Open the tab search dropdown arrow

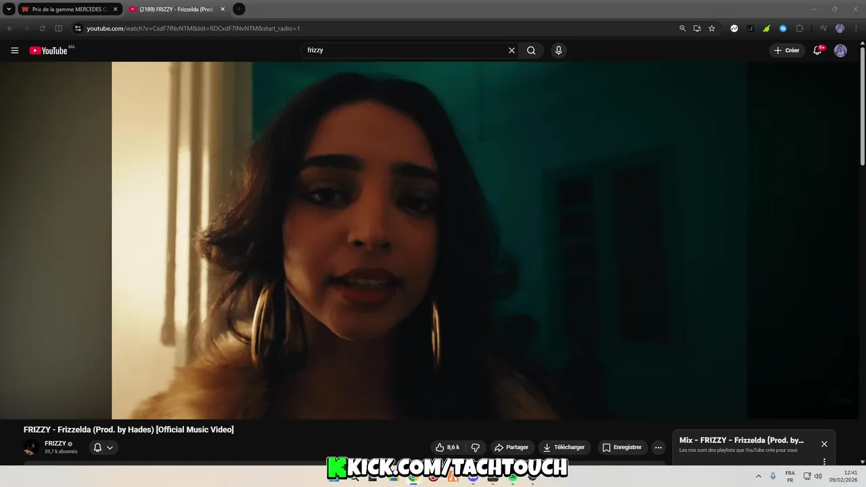(x=9, y=9)
